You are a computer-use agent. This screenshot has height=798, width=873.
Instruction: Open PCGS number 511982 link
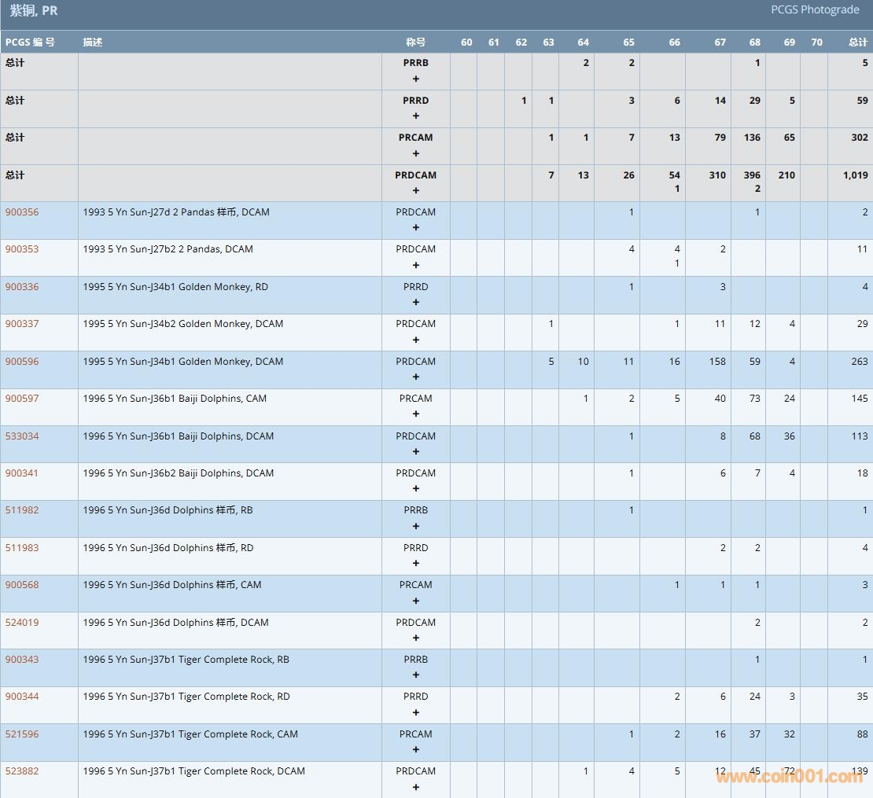pyautogui.click(x=22, y=510)
